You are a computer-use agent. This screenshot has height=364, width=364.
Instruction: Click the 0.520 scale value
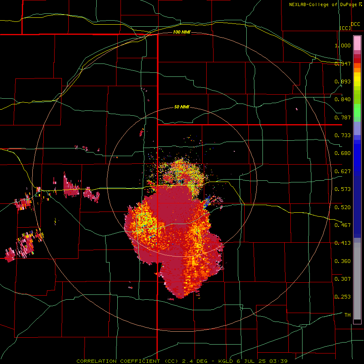pos(343,207)
